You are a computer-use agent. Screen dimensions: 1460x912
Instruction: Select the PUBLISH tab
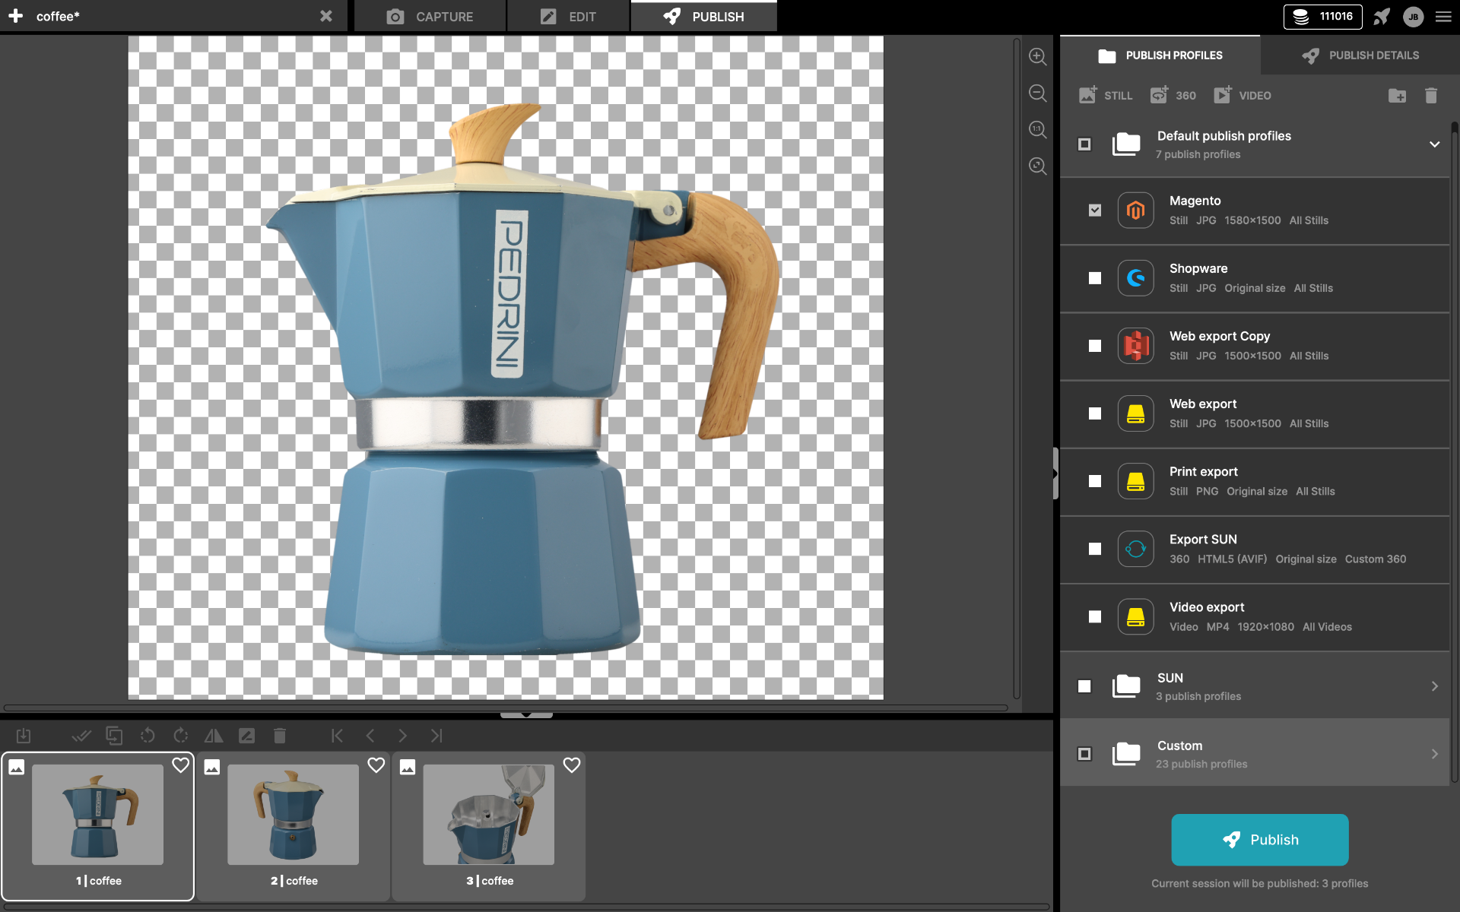[703, 17]
